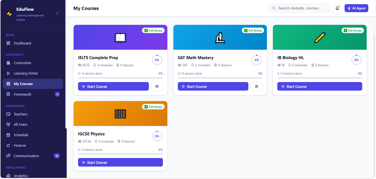Click the My Courses page heading
Screen dimensions: 376x179
86,8
